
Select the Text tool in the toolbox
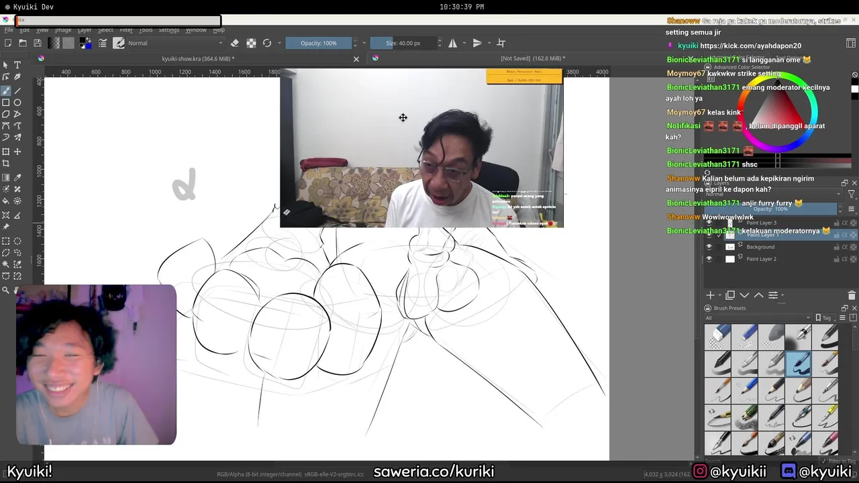pos(17,65)
